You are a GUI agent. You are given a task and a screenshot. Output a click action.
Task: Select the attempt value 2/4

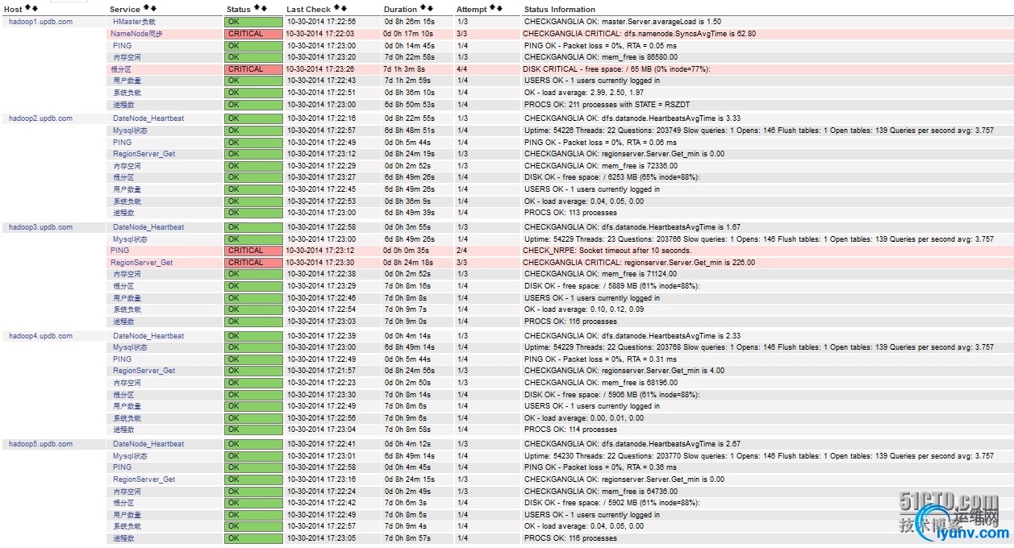tap(461, 251)
